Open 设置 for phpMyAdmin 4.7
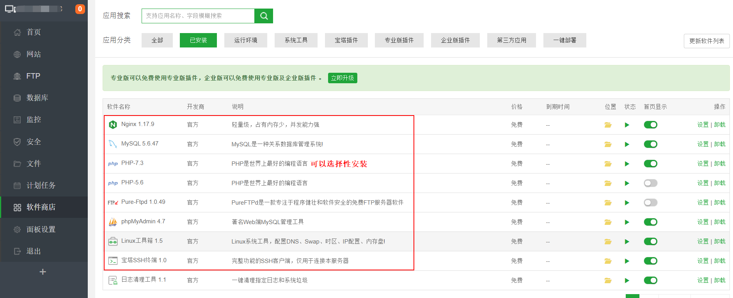The height and width of the screenshot is (298, 733). 703,222
